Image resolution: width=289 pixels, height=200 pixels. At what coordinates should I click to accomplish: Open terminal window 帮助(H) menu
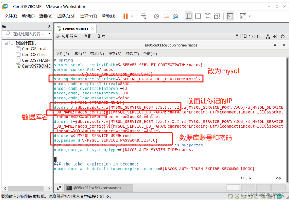tap(150, 54)
